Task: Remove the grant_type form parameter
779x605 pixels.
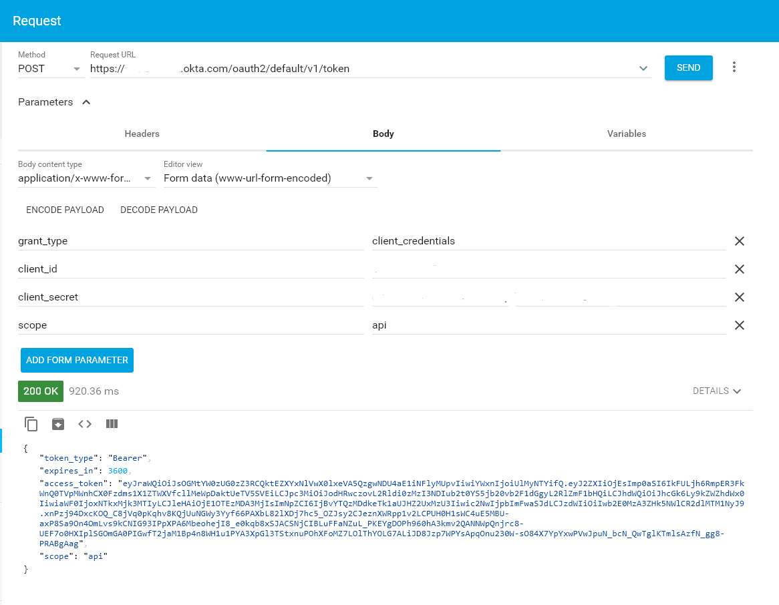Action: point(740,241)
